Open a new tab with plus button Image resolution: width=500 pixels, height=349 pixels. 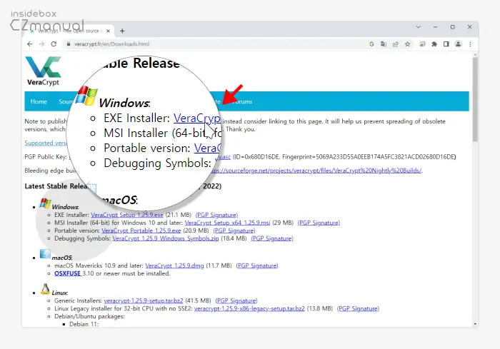[122, 31]
